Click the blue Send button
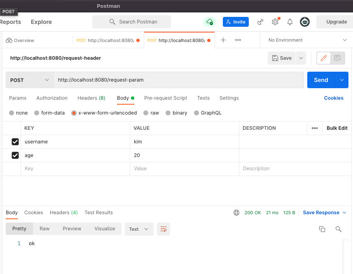The height and width of the screenshot is (274, 353). coord(321,80)
